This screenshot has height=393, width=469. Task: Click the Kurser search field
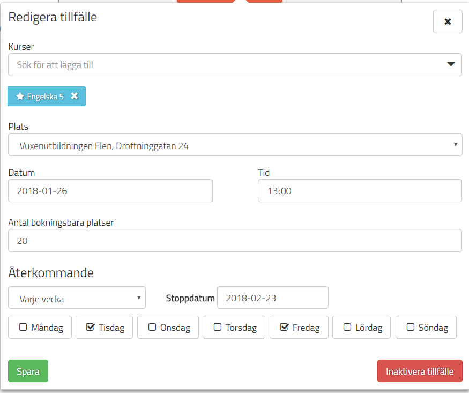225,65
